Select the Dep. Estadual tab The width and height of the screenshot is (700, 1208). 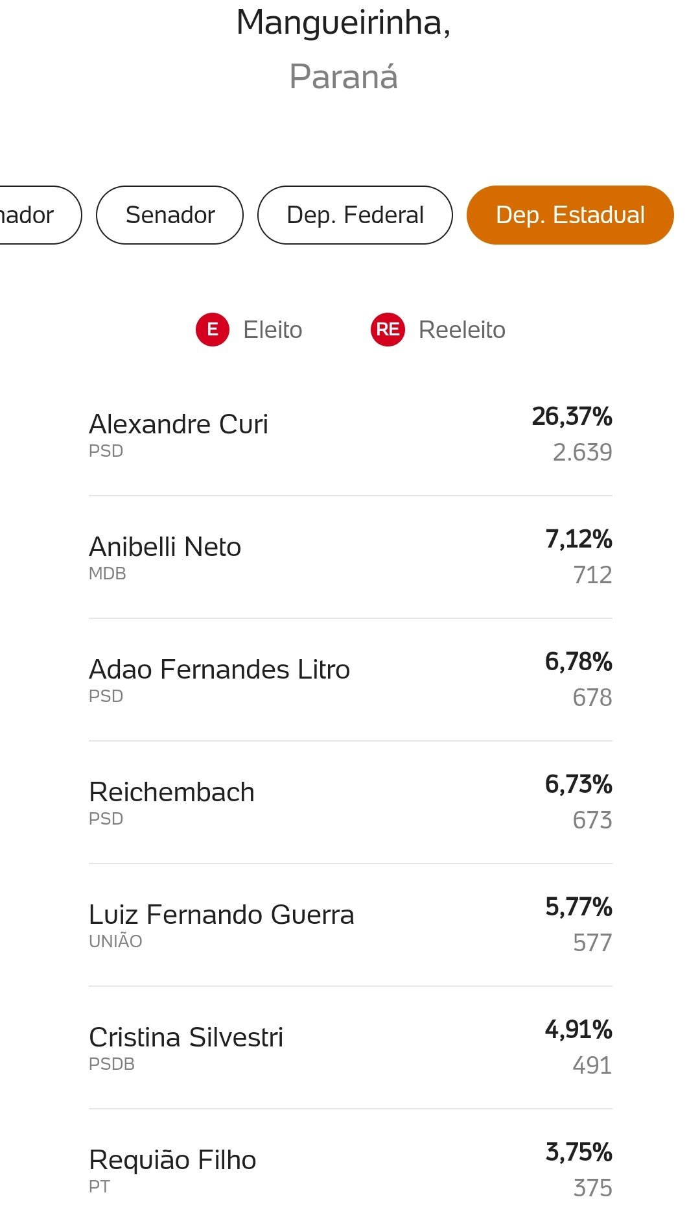click(x=570, y=215)
